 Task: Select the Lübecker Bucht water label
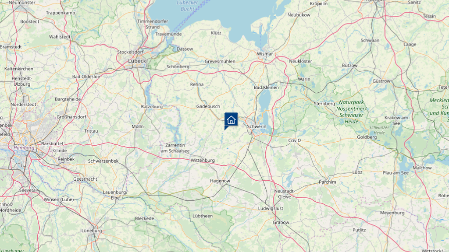[188, 6]
